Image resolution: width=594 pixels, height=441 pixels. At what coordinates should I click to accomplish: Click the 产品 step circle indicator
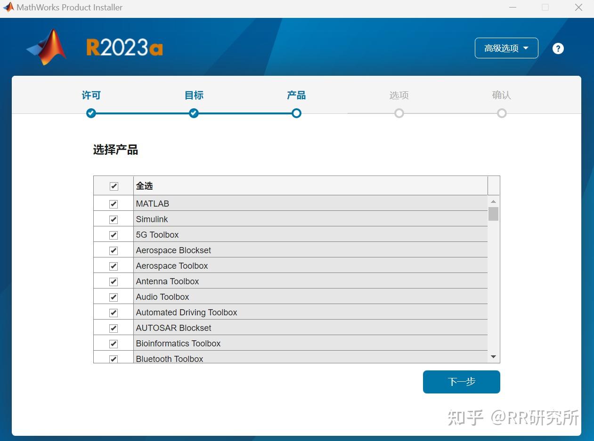pyautogui.click(x=296, y=113)
